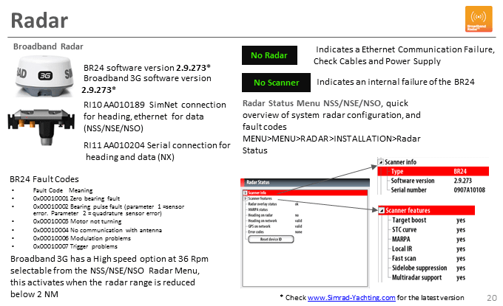Image resolution: width=503 pixels, height=306 pixels.
Task: Click fault code 0x00010006 Modulation problems
Action: [82, 238]
